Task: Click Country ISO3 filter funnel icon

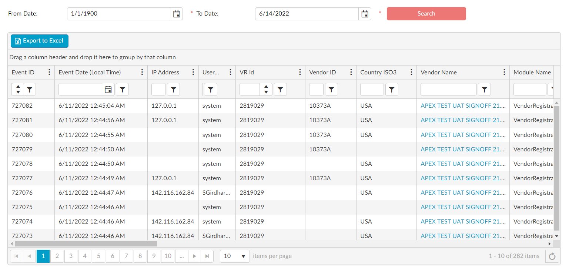Action: [x=392, y=90]
